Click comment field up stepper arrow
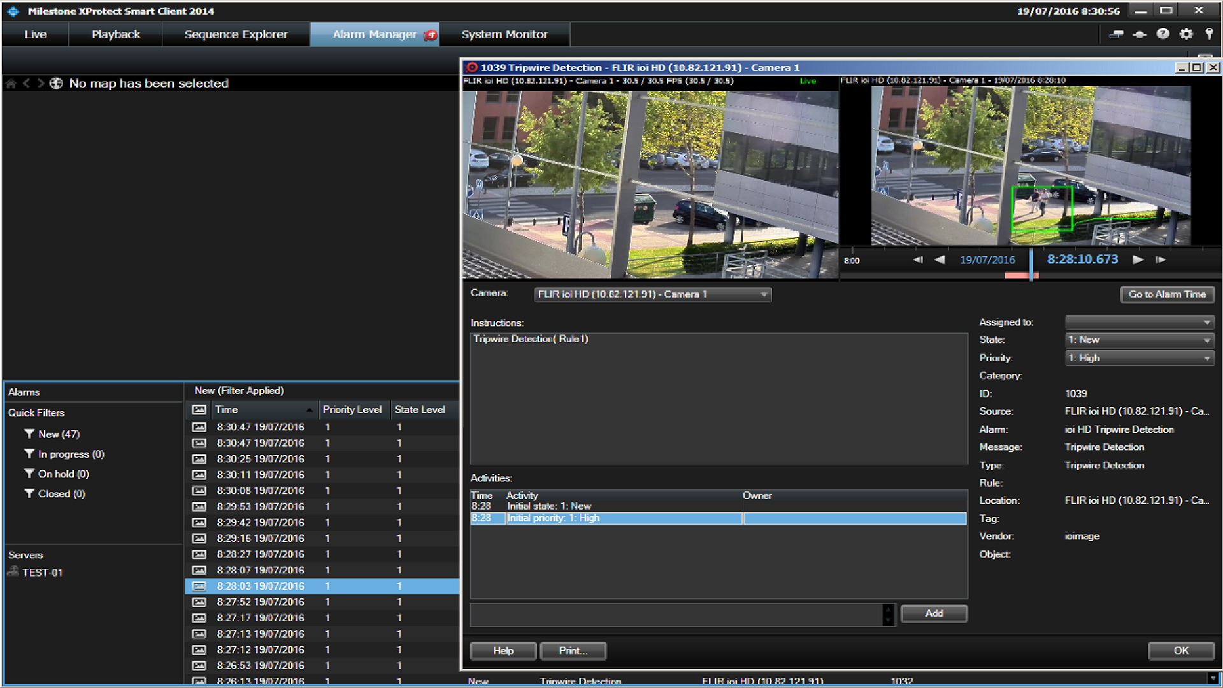 click(x=889, y=609)
